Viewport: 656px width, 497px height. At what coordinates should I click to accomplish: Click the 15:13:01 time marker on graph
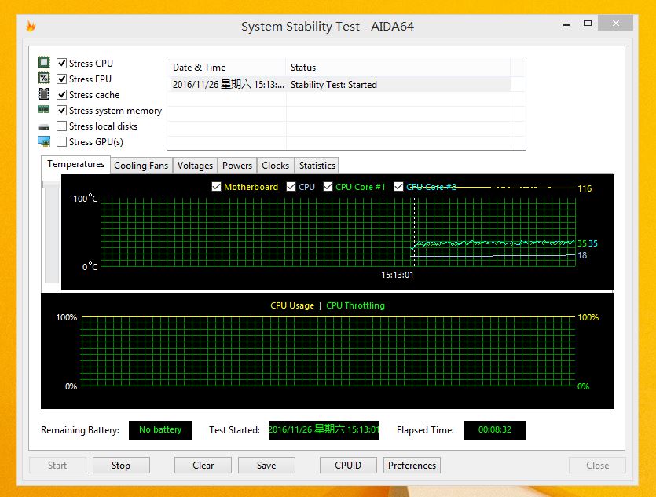click(397, 275)
